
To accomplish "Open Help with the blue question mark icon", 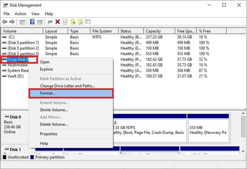I will pos(32,22).
